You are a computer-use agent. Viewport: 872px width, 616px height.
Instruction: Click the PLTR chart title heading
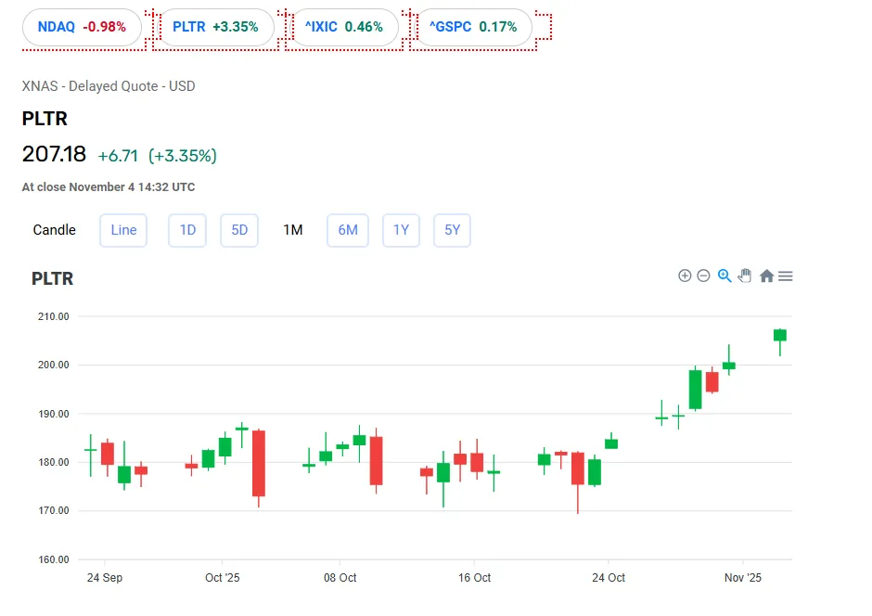pos(51,278)
